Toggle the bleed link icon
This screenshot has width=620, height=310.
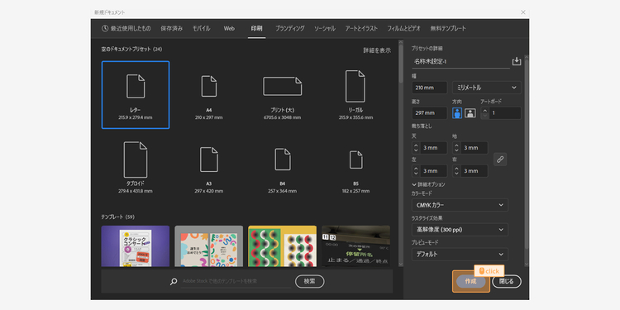(500, 160)
